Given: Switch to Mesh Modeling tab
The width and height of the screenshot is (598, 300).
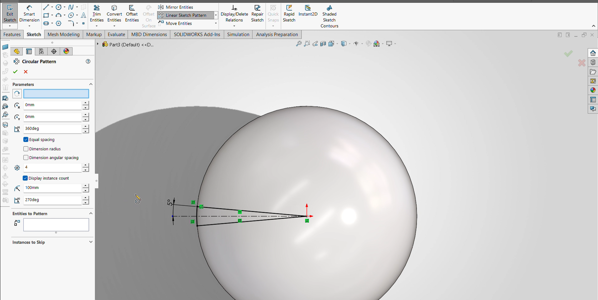Looking at the screenshot, I should point(64,34).
